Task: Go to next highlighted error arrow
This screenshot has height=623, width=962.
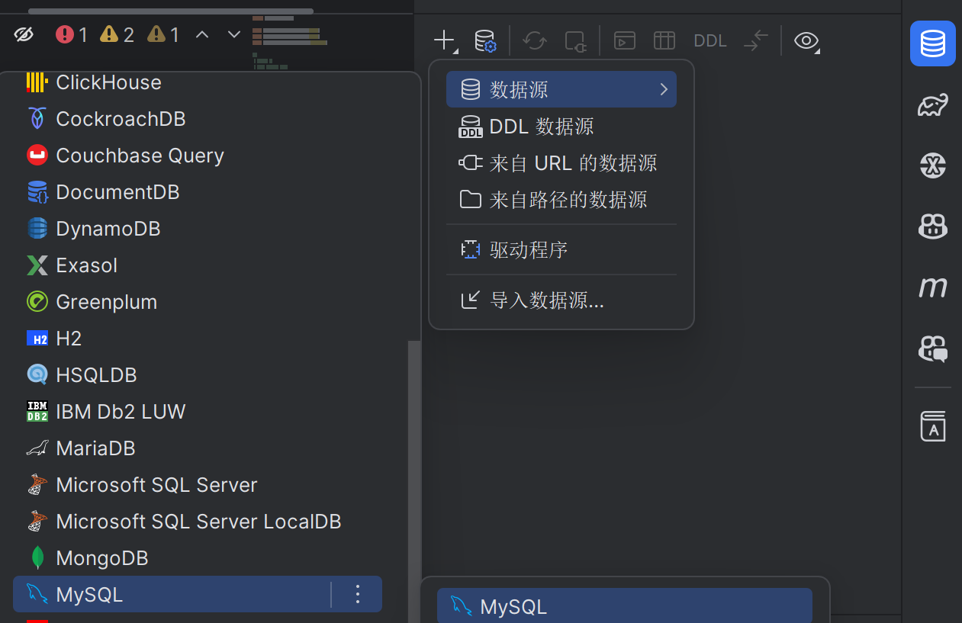Action: pyautogui.click(x=234, y=34)
